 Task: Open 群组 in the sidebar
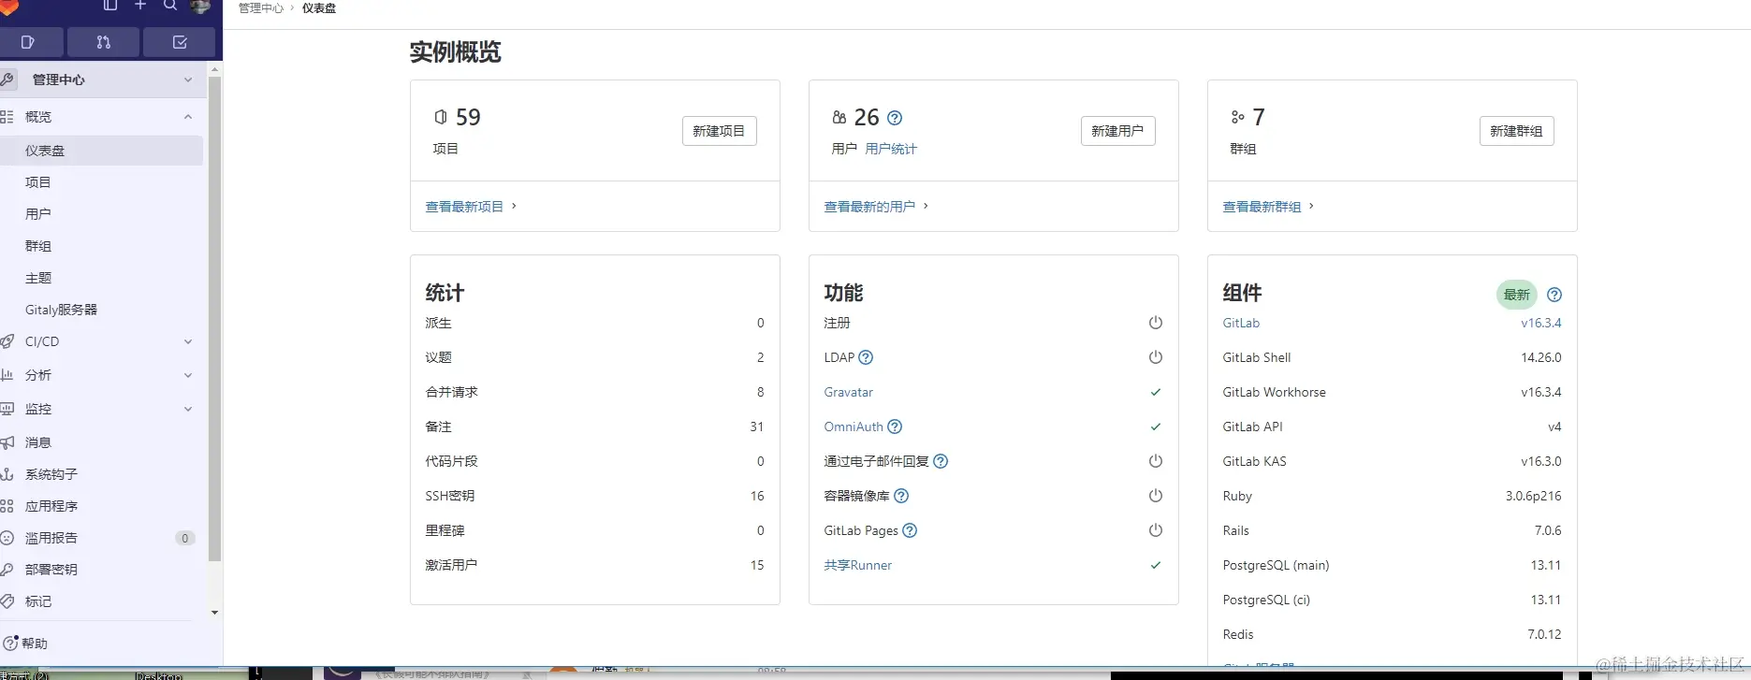(101, 246)
